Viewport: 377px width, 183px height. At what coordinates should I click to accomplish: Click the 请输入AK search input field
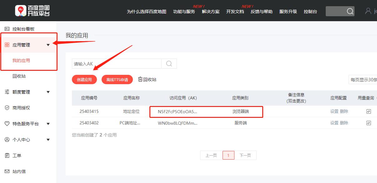point(116,63)
